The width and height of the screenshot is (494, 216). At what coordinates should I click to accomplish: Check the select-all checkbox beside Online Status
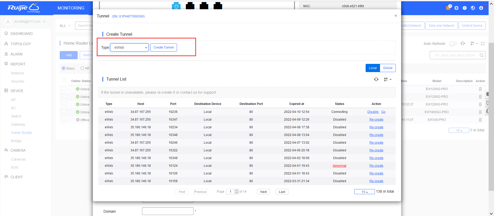pos(64,80)
